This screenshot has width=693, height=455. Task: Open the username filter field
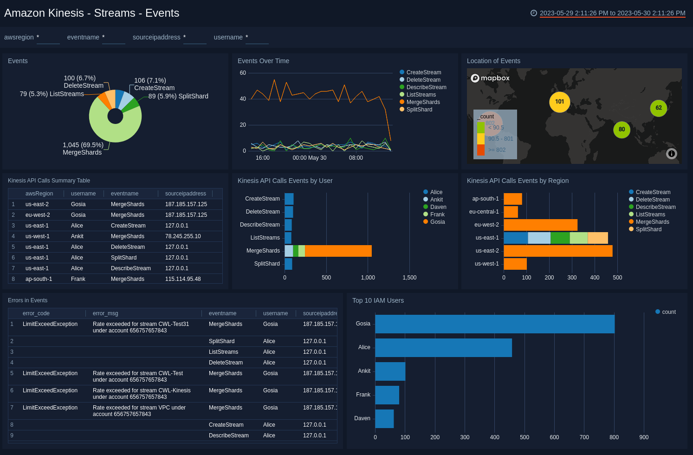[257, 38]
